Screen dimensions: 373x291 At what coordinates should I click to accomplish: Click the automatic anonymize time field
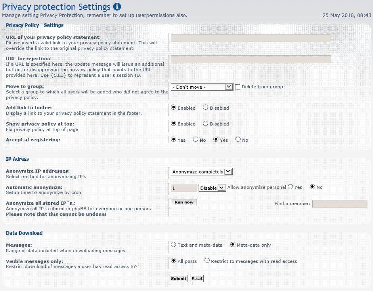[184, 188]
